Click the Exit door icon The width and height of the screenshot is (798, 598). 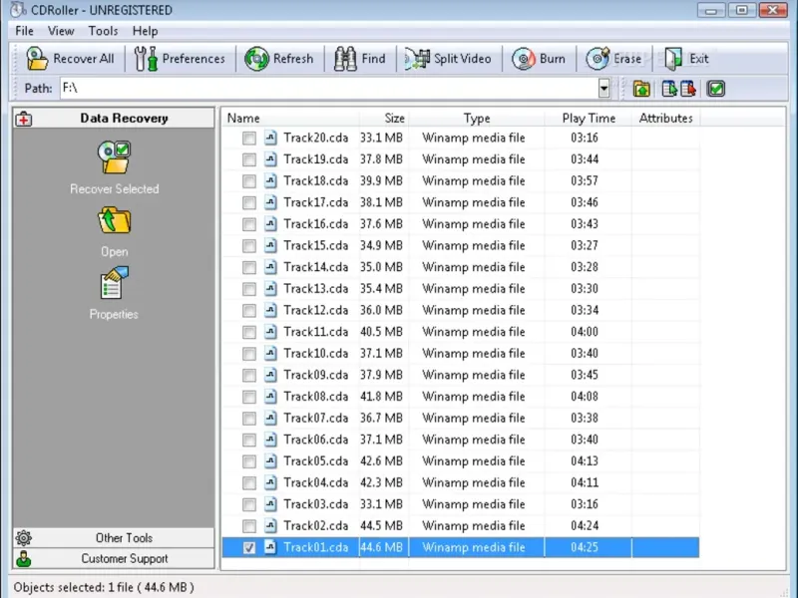pos(673,59)
